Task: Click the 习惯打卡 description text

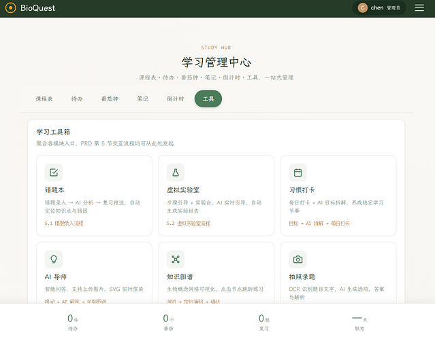Action: click(336, 207)
